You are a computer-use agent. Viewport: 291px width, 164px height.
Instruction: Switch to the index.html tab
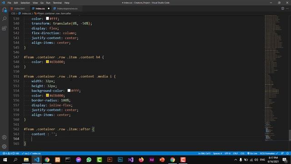(x=19, y=9)
